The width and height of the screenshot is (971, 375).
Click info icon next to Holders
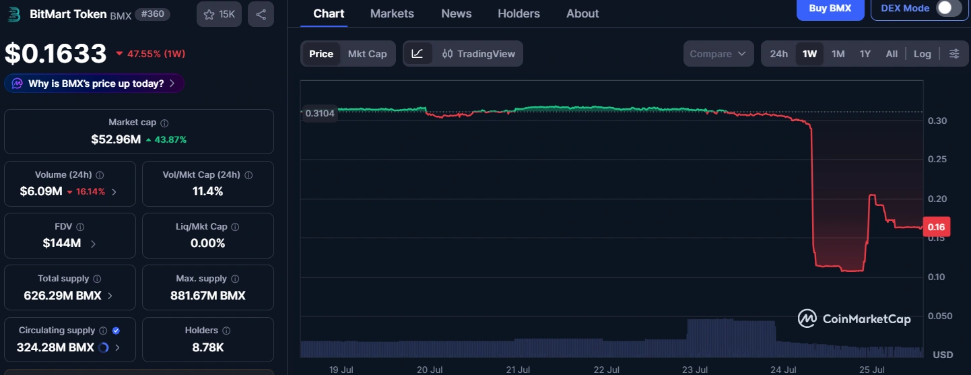tap(226, 331)
